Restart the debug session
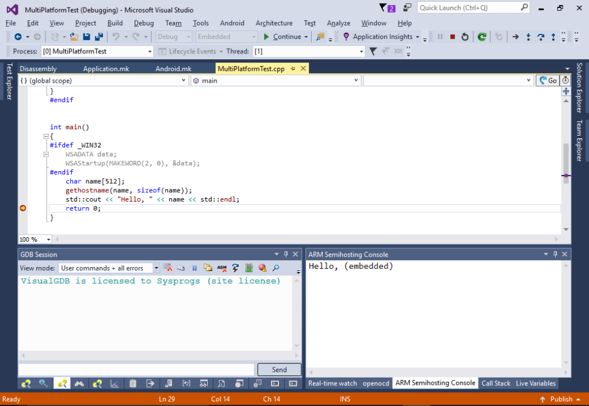 [465, 37]
